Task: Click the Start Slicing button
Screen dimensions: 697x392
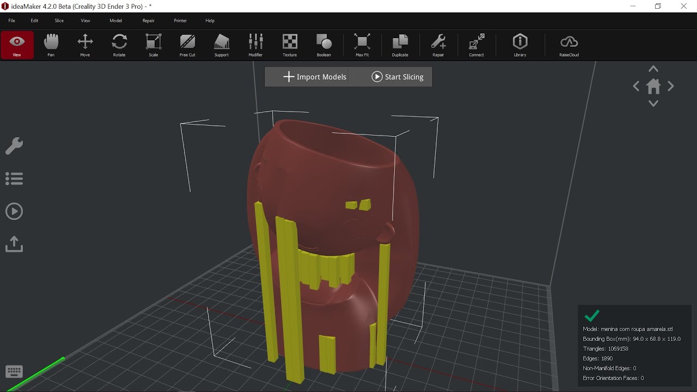Action: 398,77
